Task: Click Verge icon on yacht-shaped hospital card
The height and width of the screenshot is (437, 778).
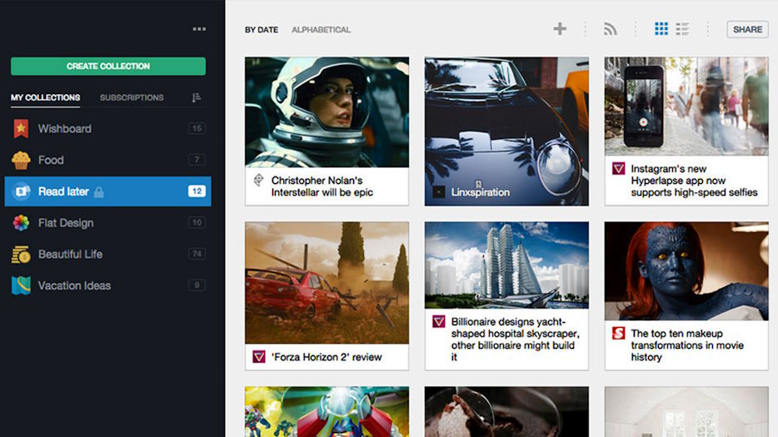Action: click(439, 321)
